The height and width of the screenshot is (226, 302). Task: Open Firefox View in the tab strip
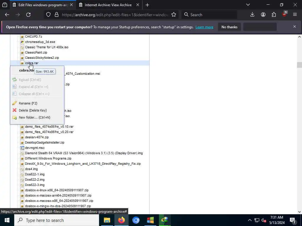(5, 5)
